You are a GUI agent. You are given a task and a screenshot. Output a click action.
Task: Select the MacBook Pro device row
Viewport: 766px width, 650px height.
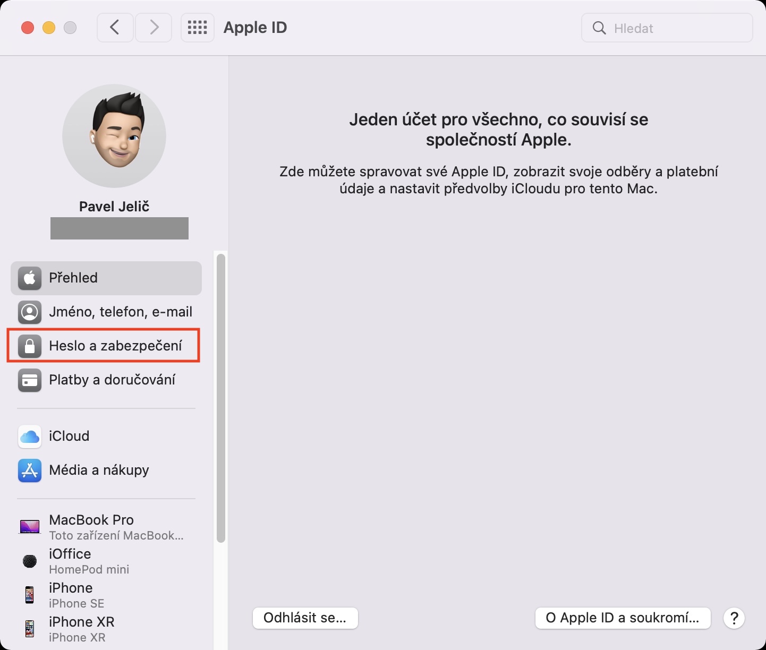pos(106,527)
